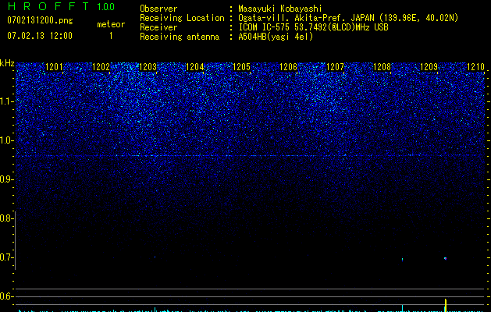Click the meteor count label

111,24
